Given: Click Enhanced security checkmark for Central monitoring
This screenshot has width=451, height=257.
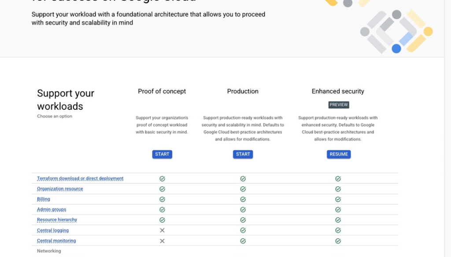Looking at the screenshot, I should [338, 241].
